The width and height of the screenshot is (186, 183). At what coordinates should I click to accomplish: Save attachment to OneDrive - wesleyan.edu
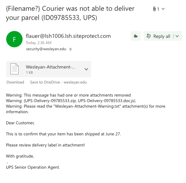coord(59,82)
